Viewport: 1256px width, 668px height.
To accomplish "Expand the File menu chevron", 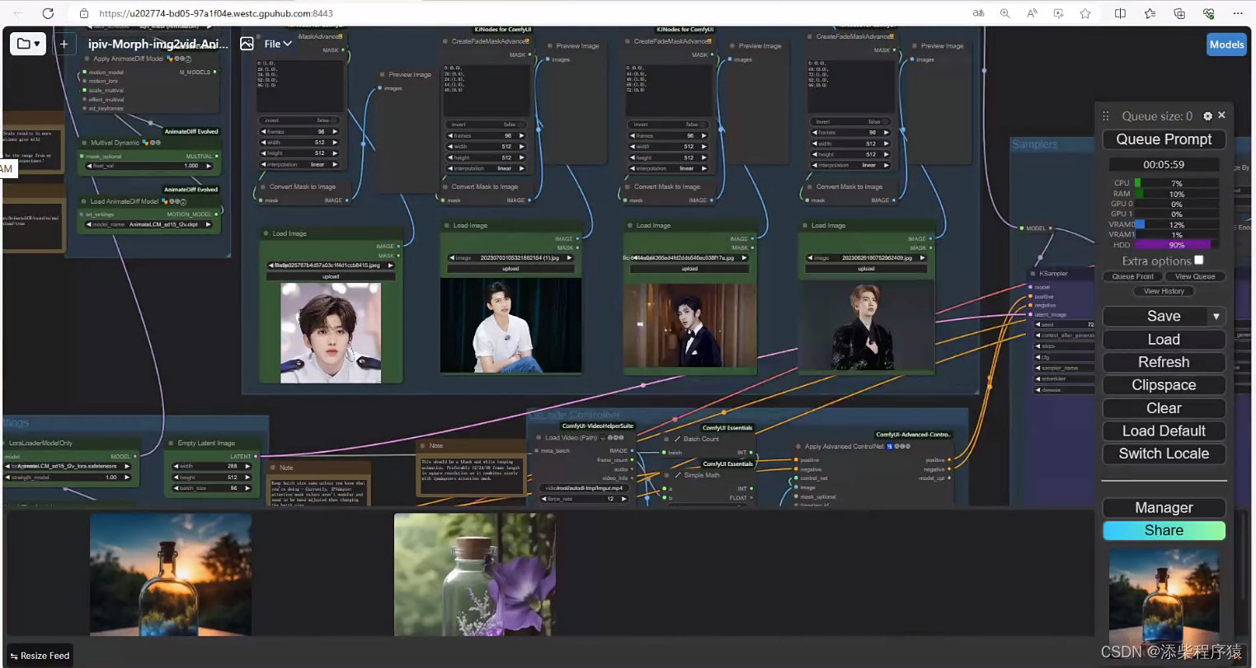I will (x=287, y=44).
